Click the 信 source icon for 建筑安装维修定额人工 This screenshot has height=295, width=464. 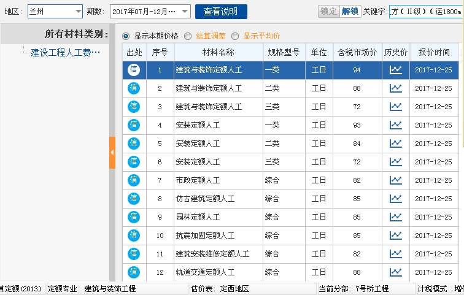click(x=134, y=254)
